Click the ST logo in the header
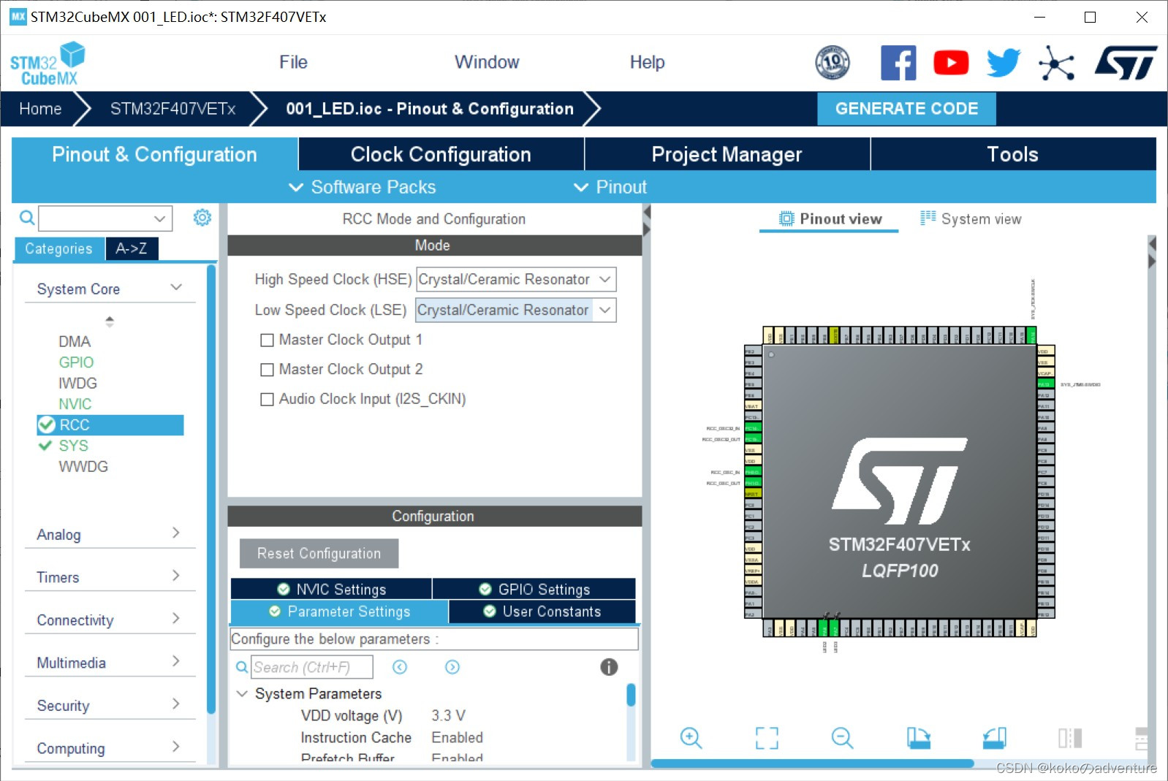The image size is (1168, 781). [x=1126, y=63]
